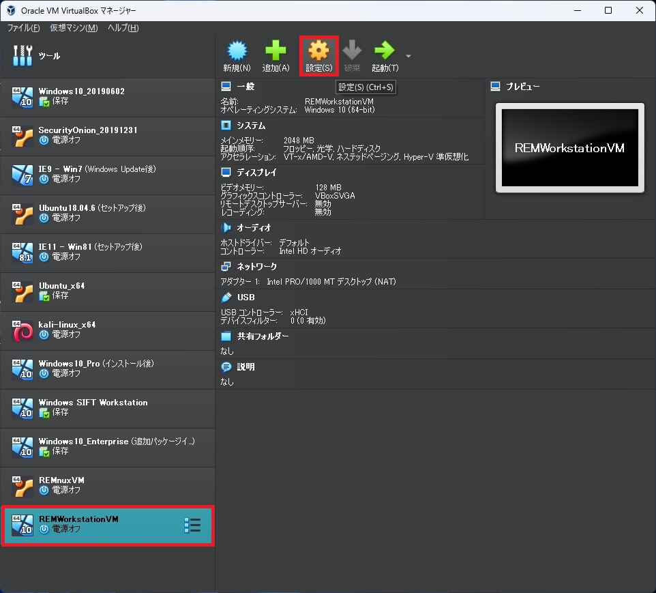Open the ディスプレイ settings section header
This screenshot has height=593, width=656.
pyautogui.click(x=256, y=172)
